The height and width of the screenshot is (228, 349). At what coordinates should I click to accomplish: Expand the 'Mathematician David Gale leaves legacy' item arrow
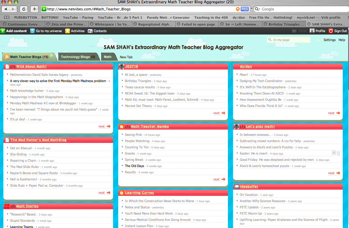coord(7,75)
